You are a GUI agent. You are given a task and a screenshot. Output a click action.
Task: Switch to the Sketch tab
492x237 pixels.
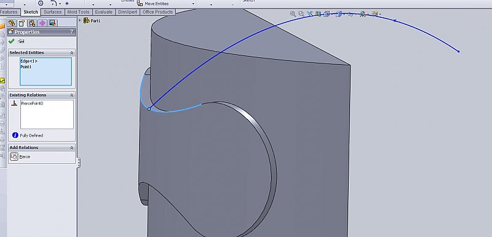click(31, 12)
